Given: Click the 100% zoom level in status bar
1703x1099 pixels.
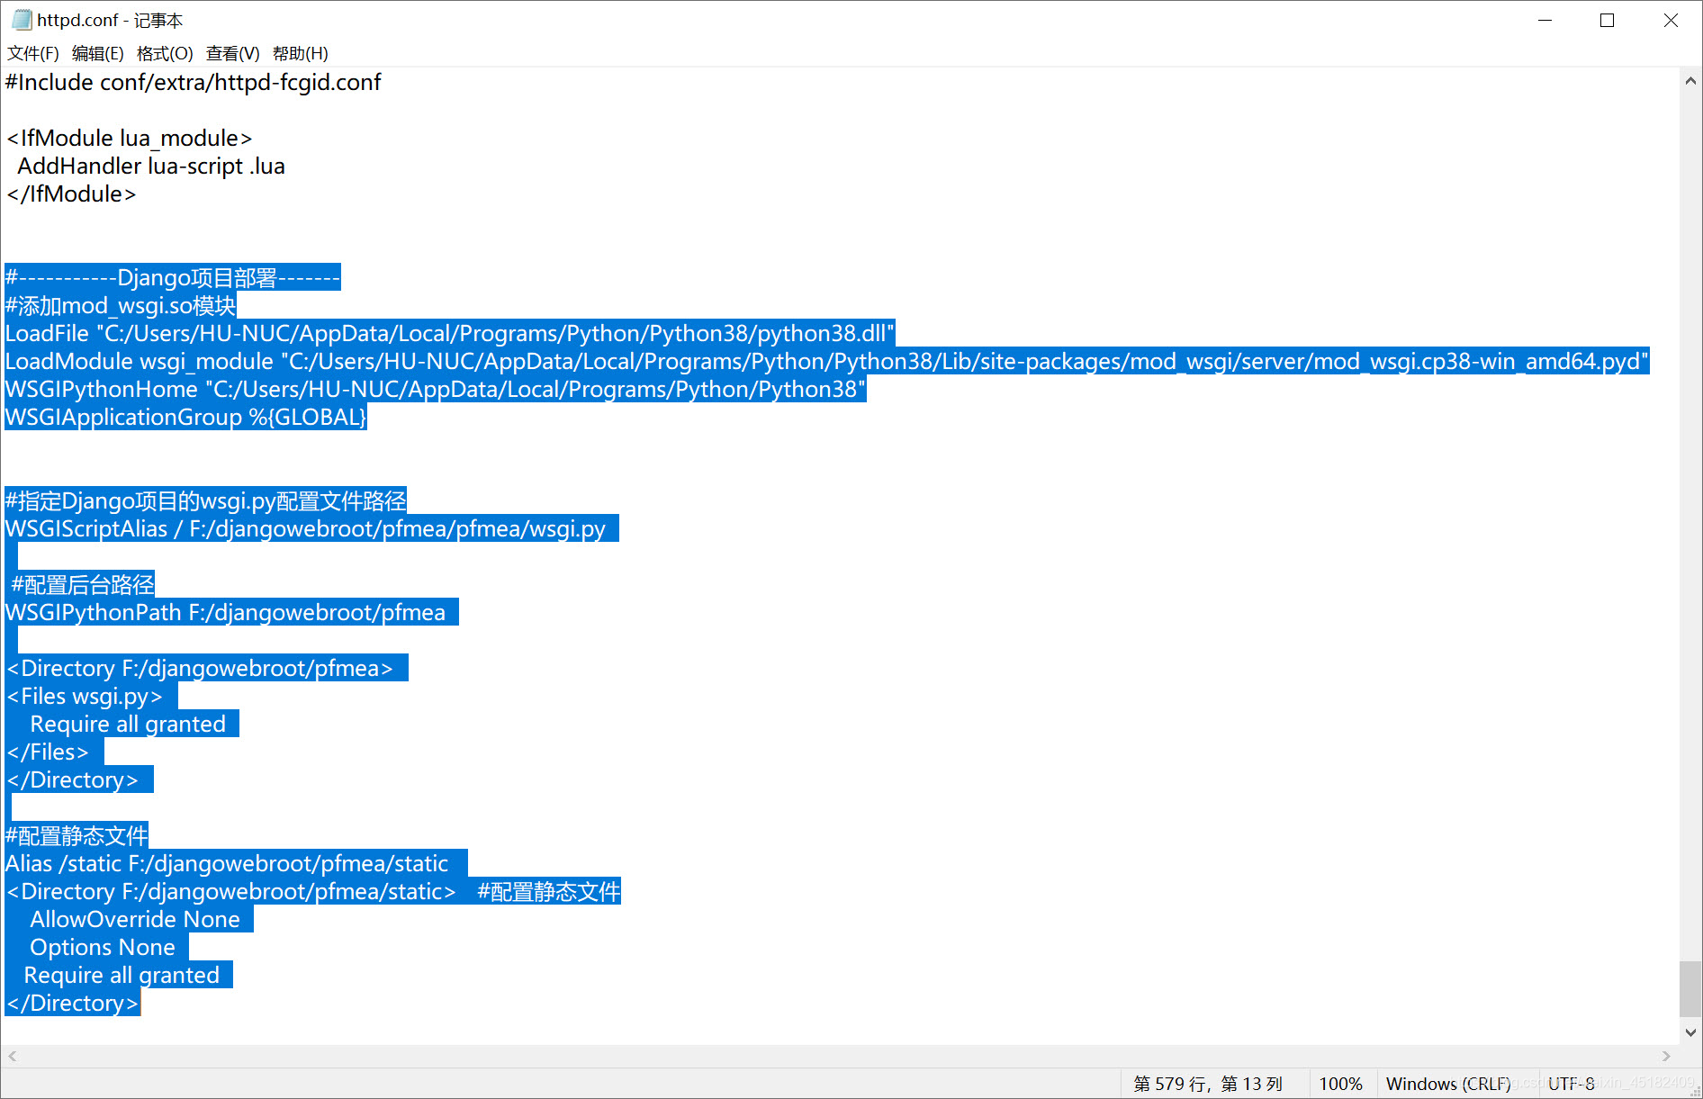Looking at the screenshot, I should point(1340,1084).
